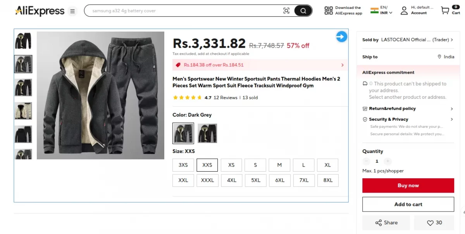
Task: Click Add to cart button
Action: 408,205
